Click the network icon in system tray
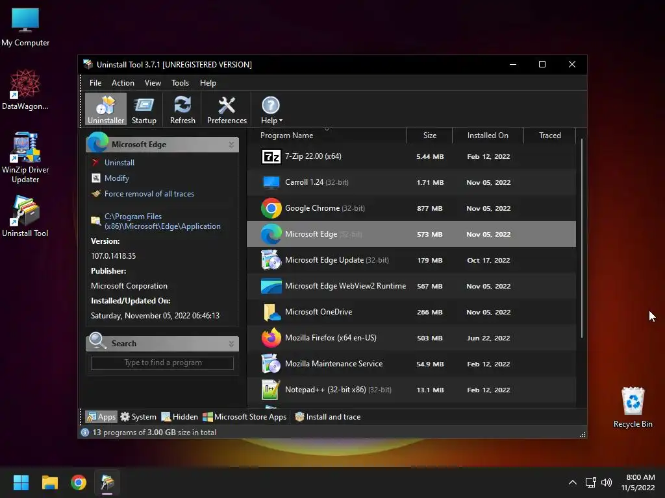Viewport: 665px width, 498px height. (590, 482)
